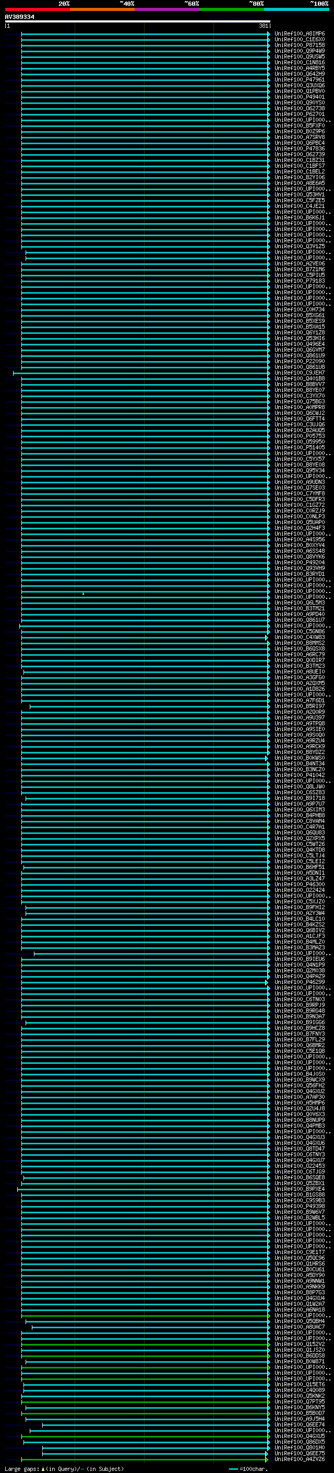Open hit UniRef100_C1N816
Image resolution: width=334 pixels, height=1473 pixels.
(299, 62)
